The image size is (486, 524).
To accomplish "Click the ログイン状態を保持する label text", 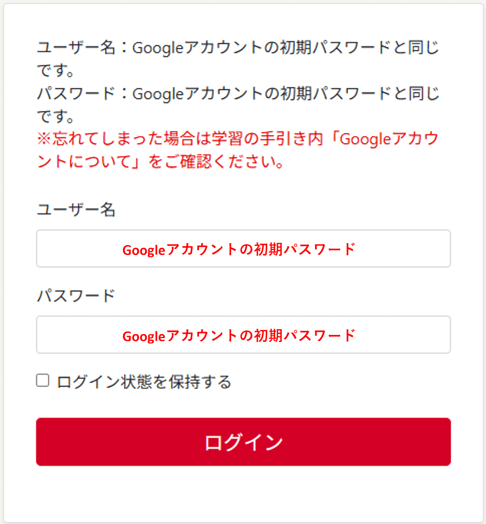I will click(144, 382).
